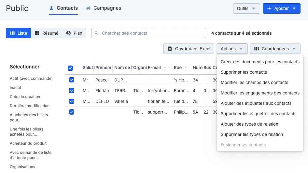Click the Salutation column header
308x173 pixels.
tap(88, 68)
